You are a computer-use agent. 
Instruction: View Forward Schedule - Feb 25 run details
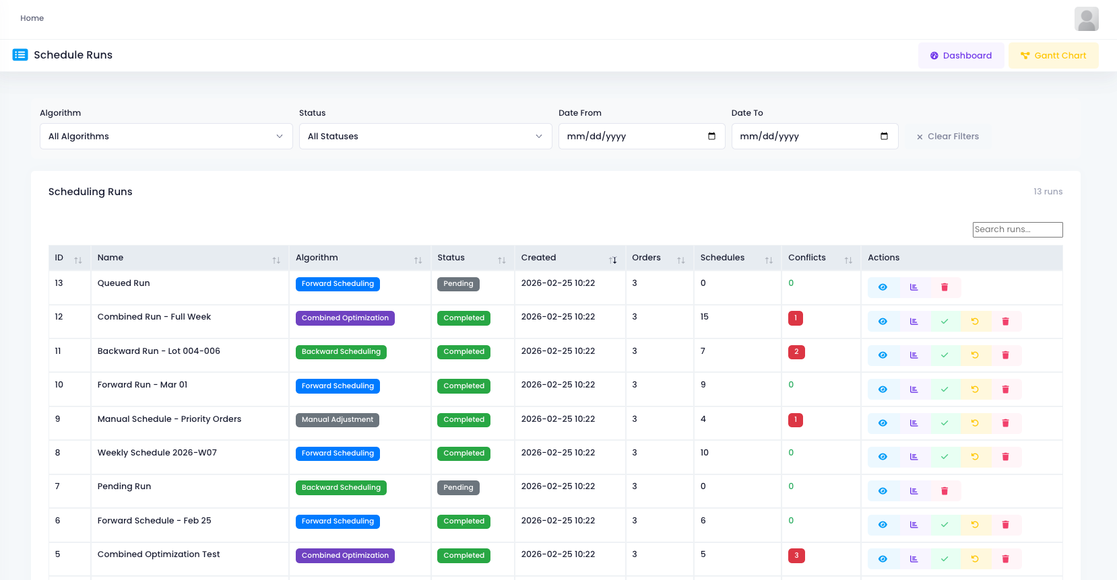click(883, 525)
